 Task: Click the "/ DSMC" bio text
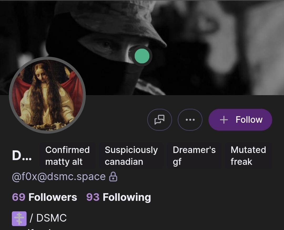(48, 218)
